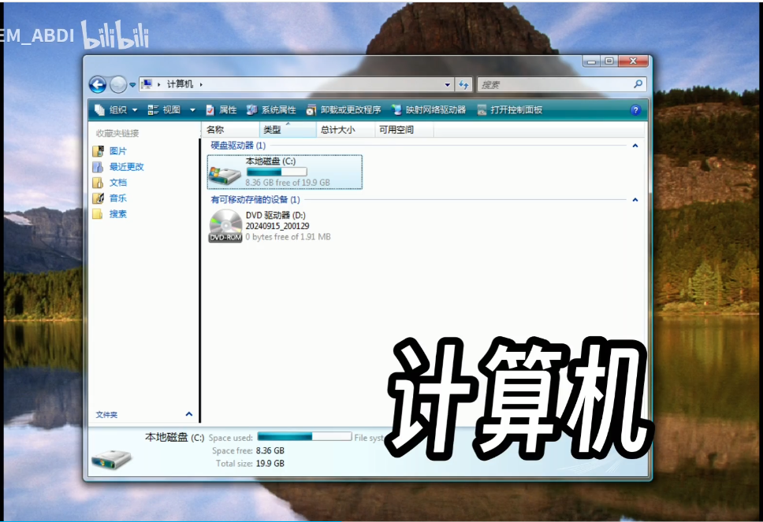
Task: Open the 文档 (Documents) favorite link
Action: [x=117, y=182]
